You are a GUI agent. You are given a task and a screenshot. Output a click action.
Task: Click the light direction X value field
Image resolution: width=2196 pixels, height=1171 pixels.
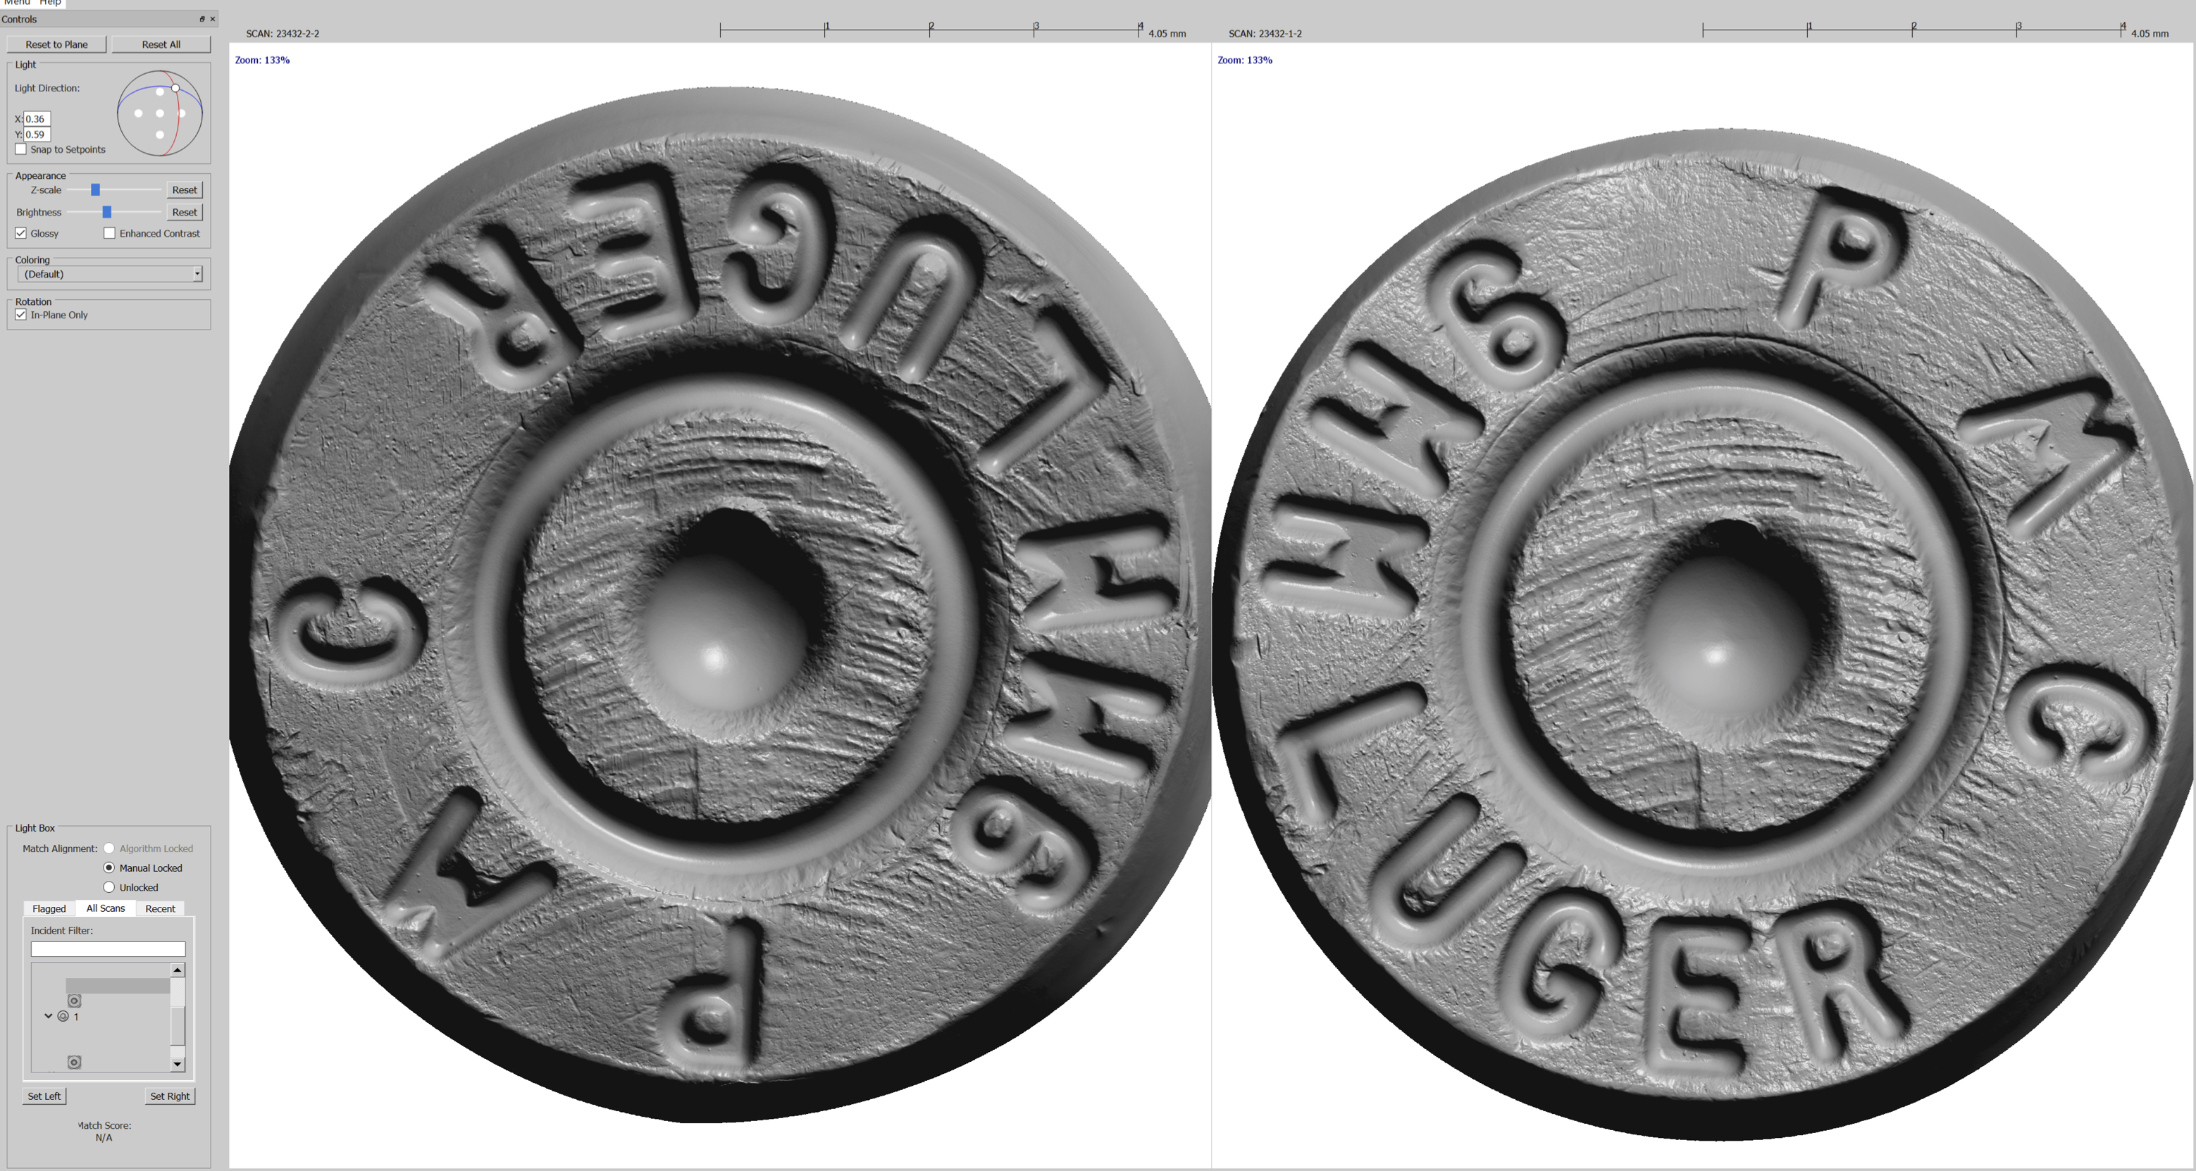click(x=37, y=118)
